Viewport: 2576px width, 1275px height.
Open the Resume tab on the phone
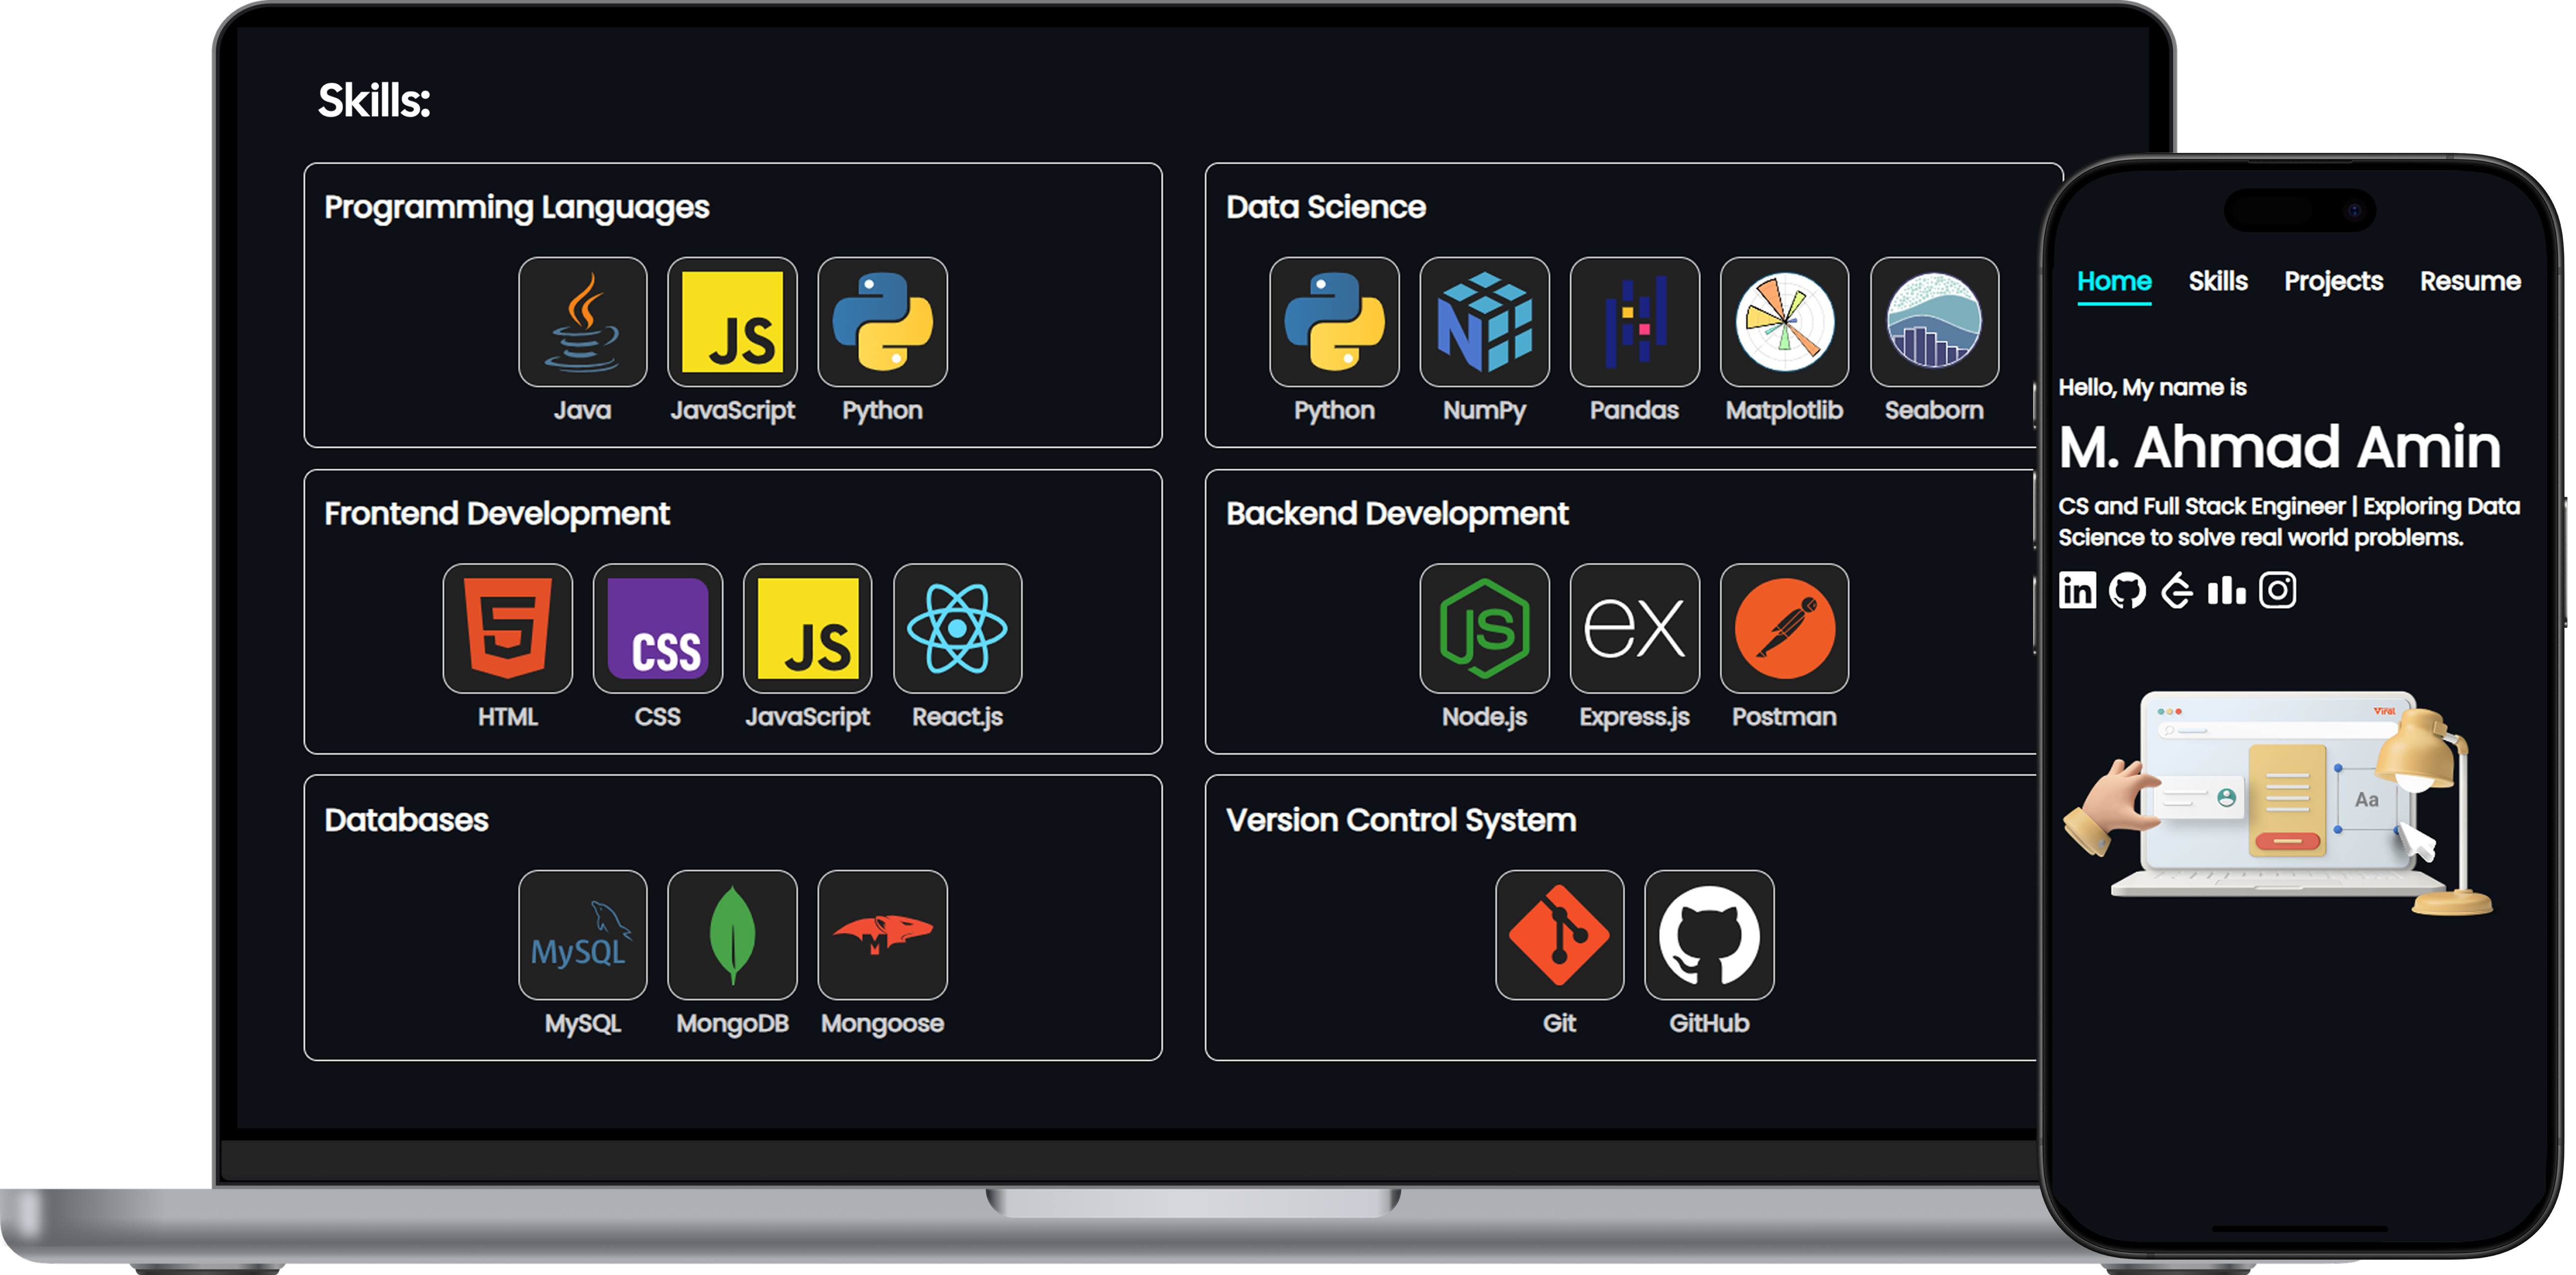2470,282
